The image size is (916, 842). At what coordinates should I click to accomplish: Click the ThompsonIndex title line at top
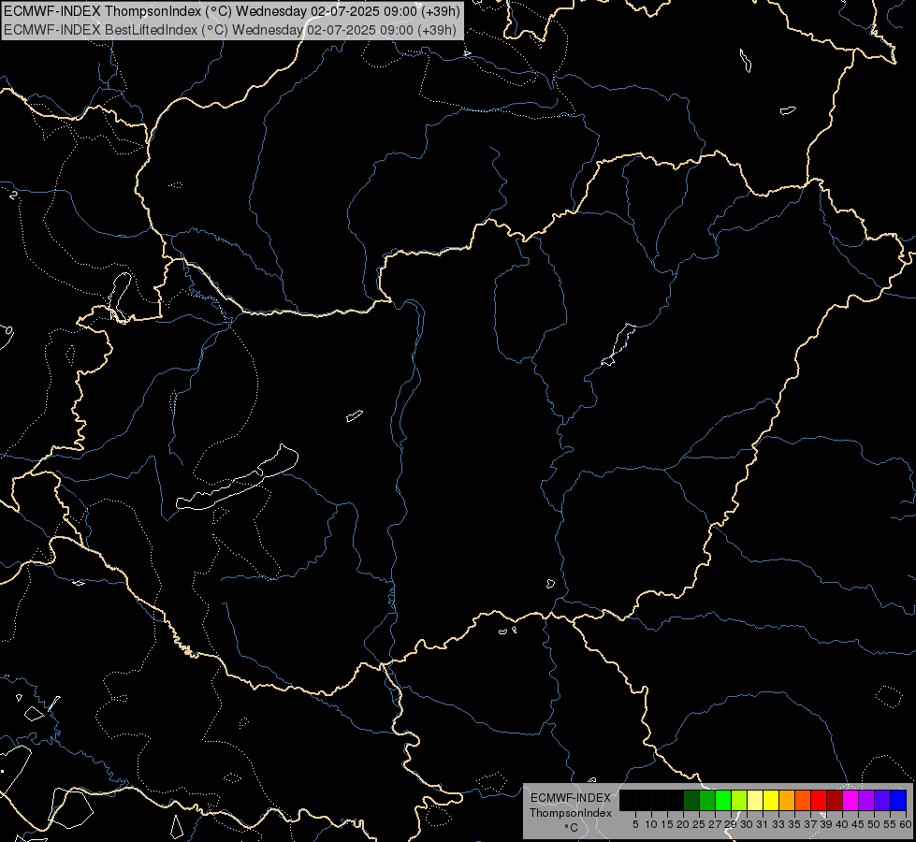click(232, 11)
